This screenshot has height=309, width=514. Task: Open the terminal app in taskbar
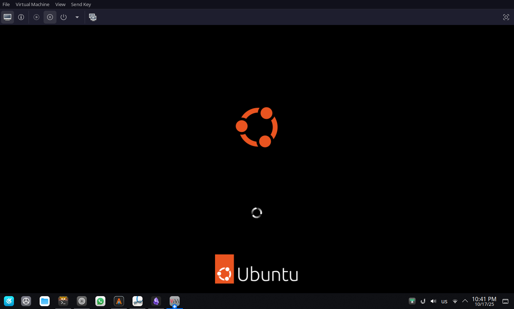point(63,301)
